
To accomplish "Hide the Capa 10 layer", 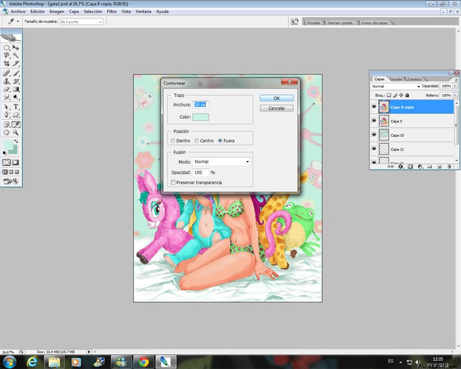I will [374, 135].
